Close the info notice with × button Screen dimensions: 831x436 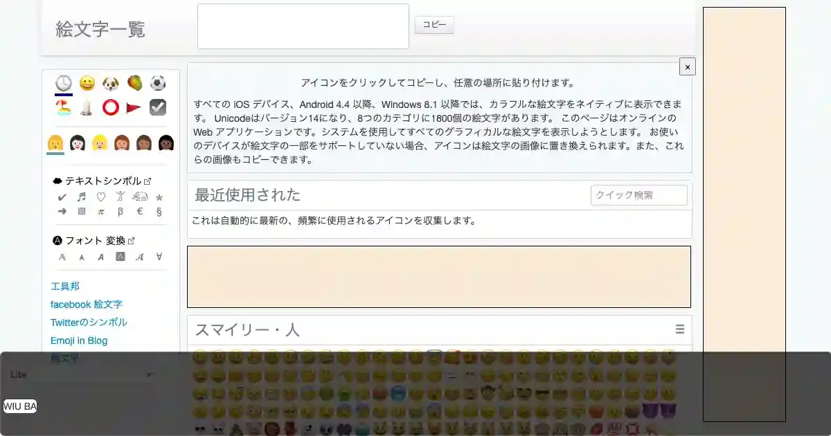coord(687,66)
